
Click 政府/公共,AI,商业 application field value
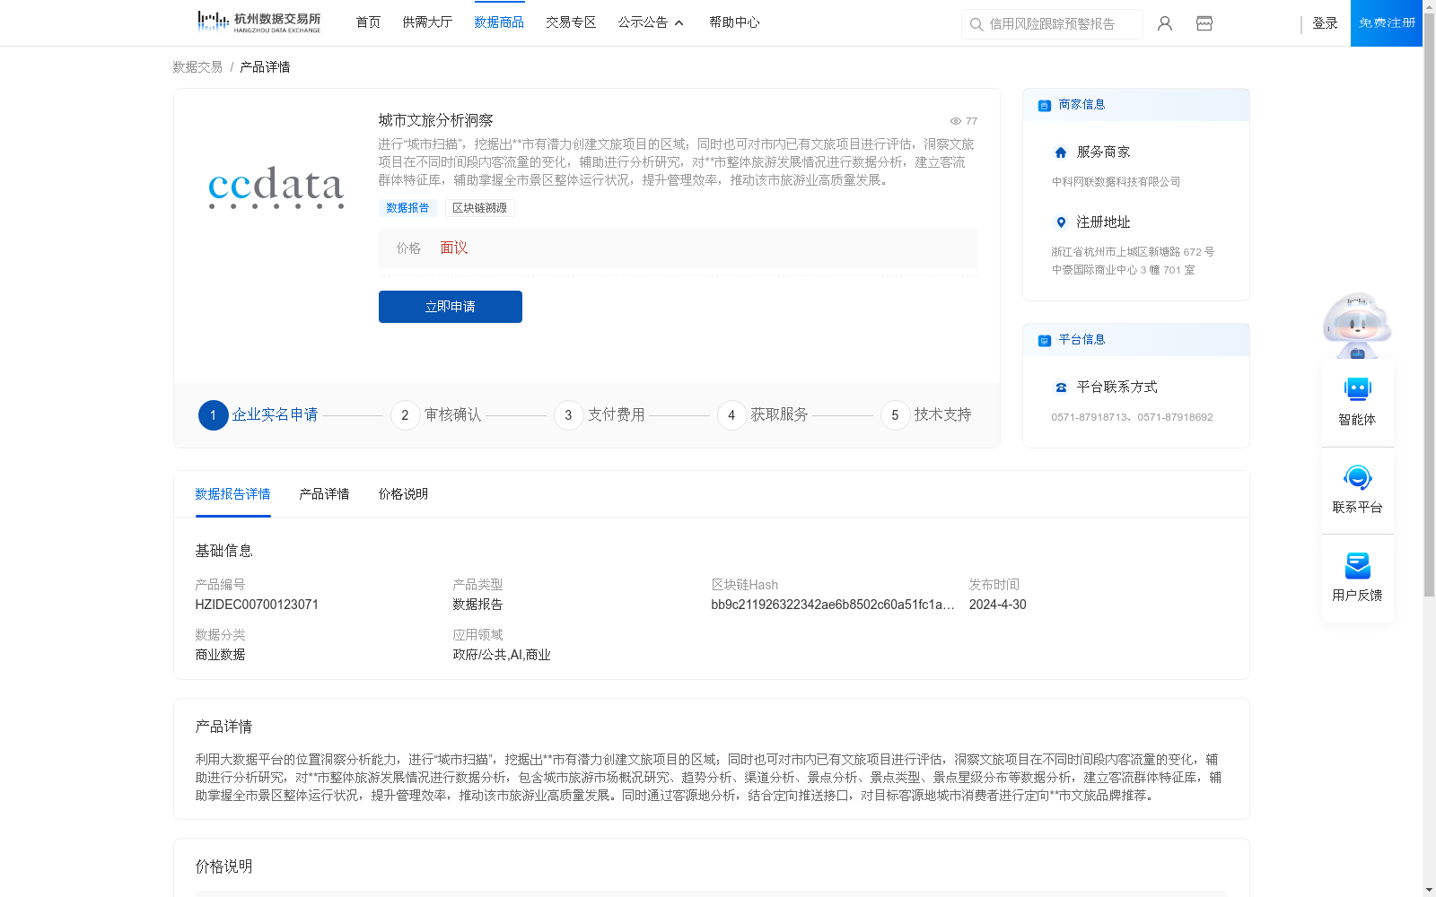(x=502, y=655)
